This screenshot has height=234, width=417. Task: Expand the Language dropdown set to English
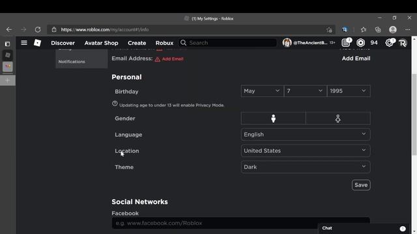tap(306, 135)
